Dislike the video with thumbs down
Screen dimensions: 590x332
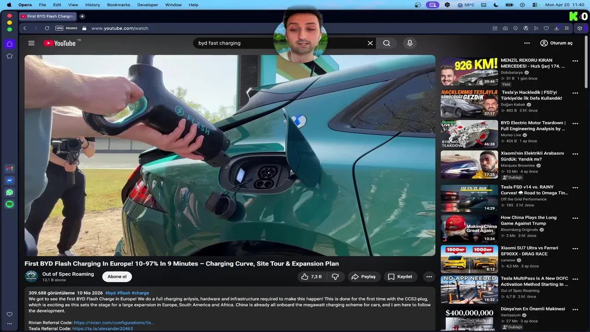[x=336, y=277]
